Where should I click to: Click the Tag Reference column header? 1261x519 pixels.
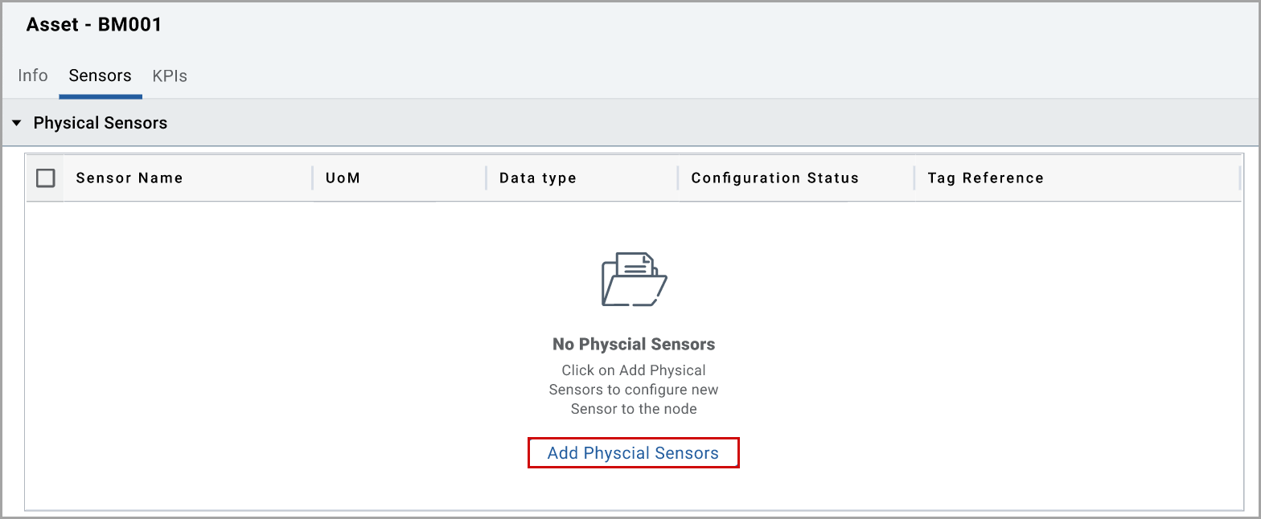[985, 178]
